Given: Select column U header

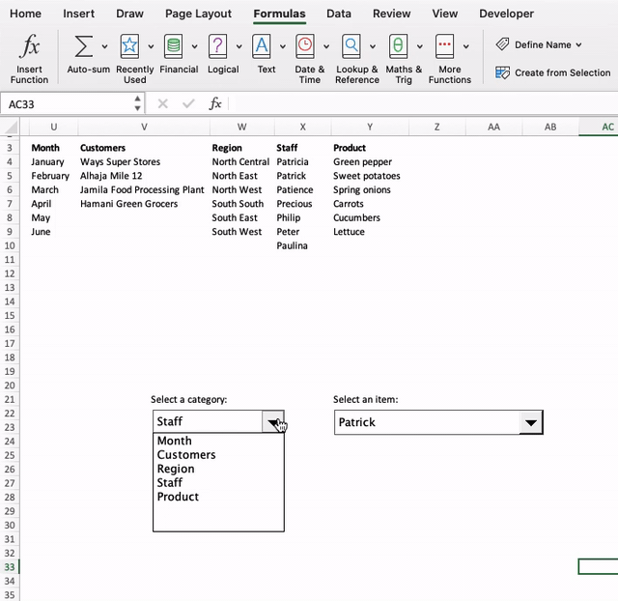Looking at the screenshot, I should pyautogui.click(x=54, y=127).
